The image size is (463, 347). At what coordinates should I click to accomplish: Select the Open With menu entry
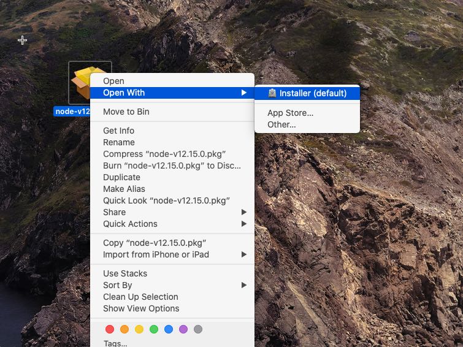point(172,93)
